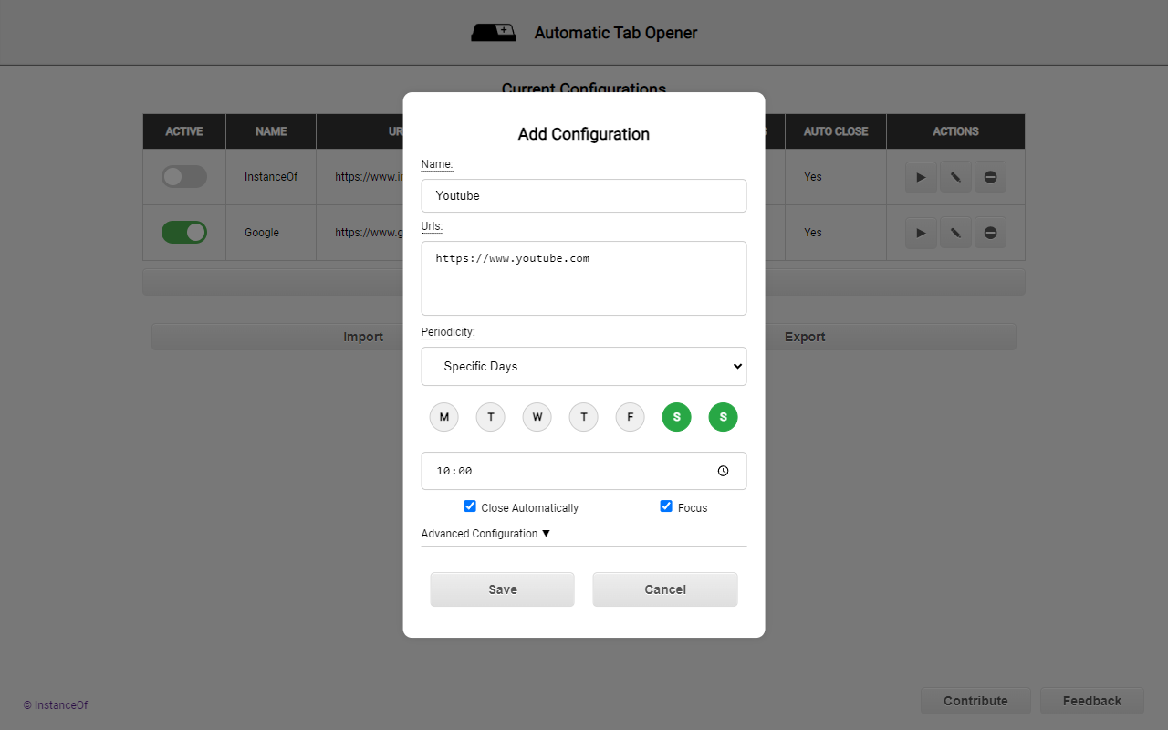Follow the InstanceOf copyright link
The height and width of the screenshot is (730, 1168).
pos(56,705)
